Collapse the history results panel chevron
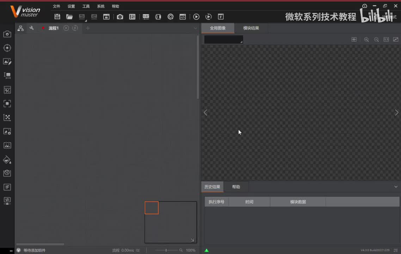 (396, 187)
